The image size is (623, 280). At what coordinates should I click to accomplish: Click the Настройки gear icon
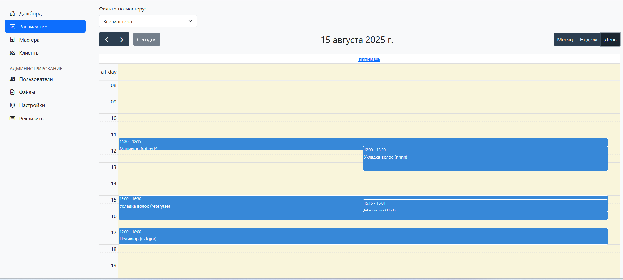pos(12,105)
